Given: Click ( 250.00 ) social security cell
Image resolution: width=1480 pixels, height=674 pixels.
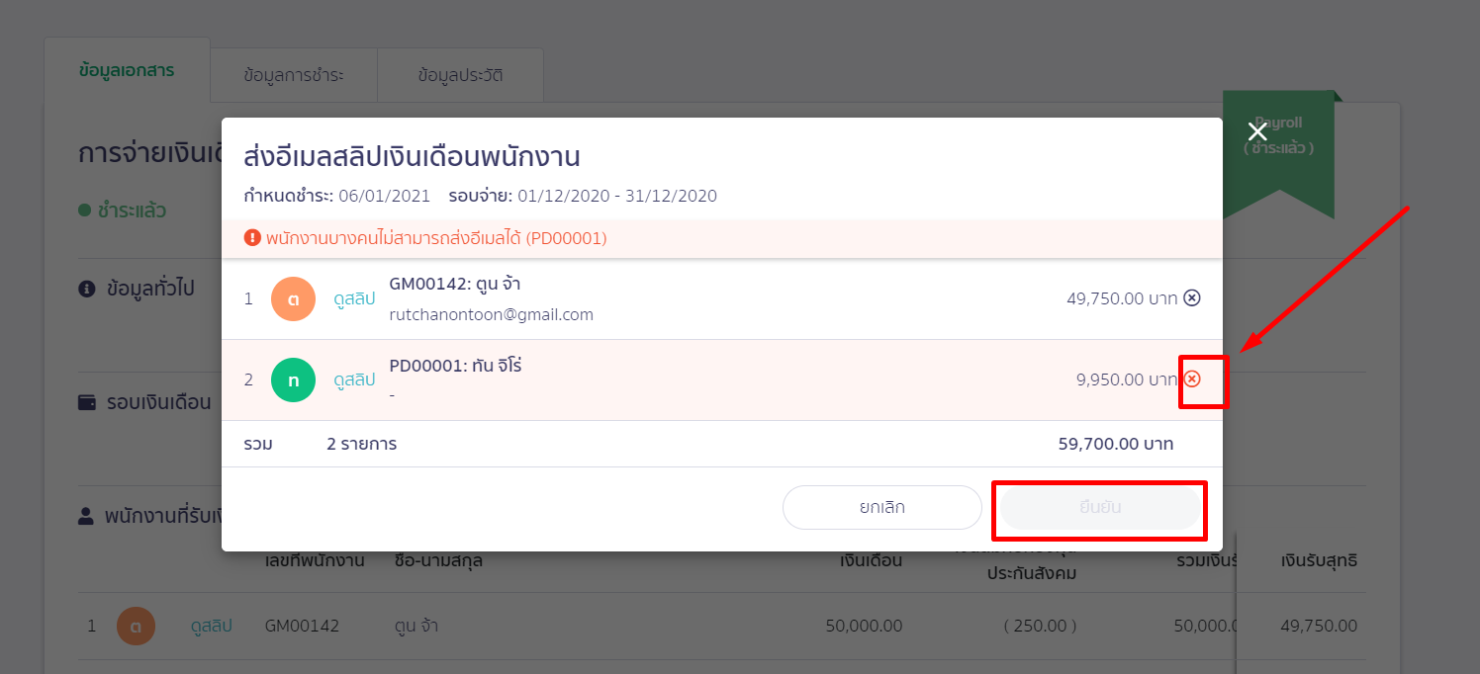Looking at the screenshot, I should pyautogui.click(x=1040, y=626).
